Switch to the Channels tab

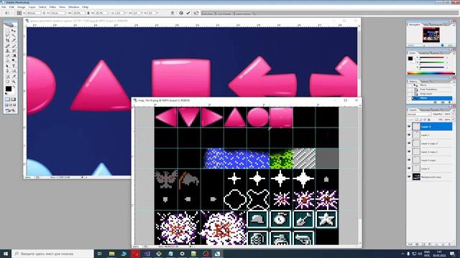424,110
